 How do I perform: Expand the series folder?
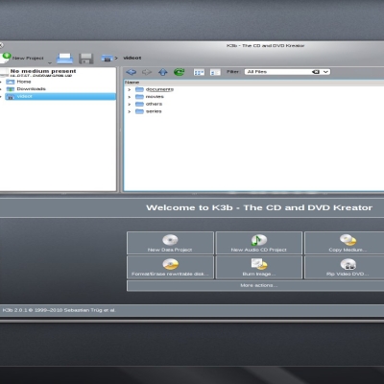[130, 111]
